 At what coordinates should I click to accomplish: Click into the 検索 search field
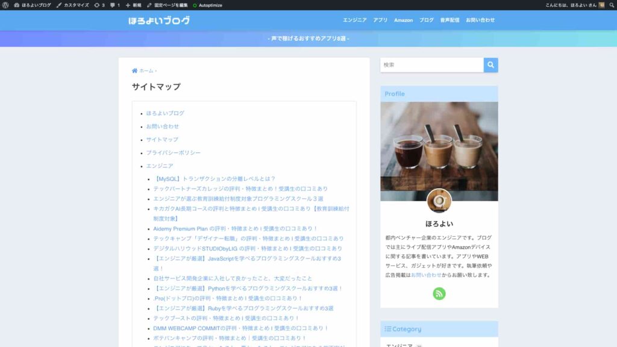click(431, 65)
